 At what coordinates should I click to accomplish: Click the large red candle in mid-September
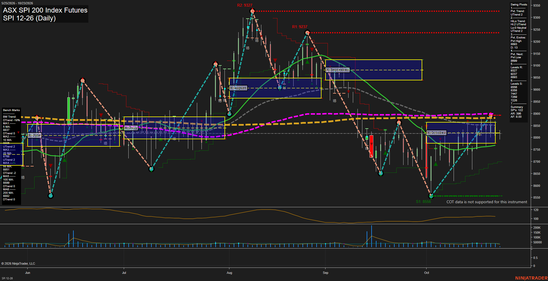(372, 146)
